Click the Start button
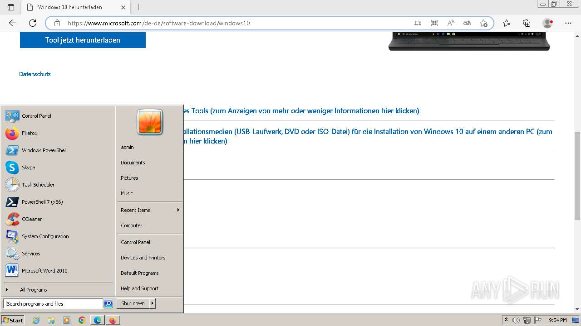This screenshot has width=581, height=326. (x=13, y=320)
